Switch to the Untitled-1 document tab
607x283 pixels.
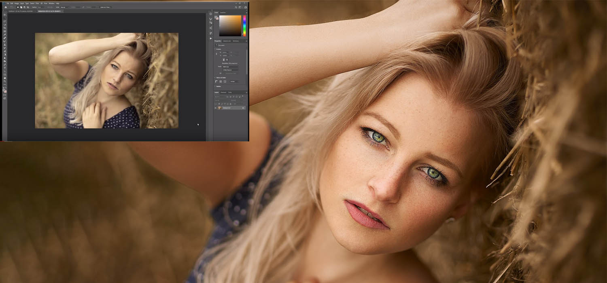pos(21,11)
